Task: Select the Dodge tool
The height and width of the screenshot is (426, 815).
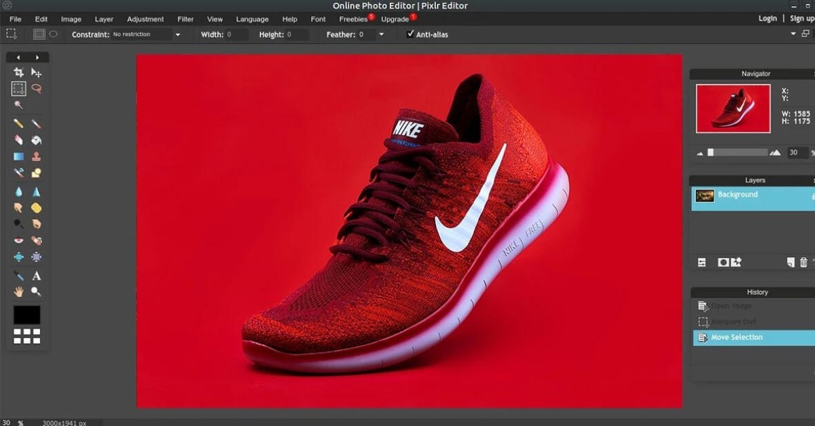Action: pos(18,223)
